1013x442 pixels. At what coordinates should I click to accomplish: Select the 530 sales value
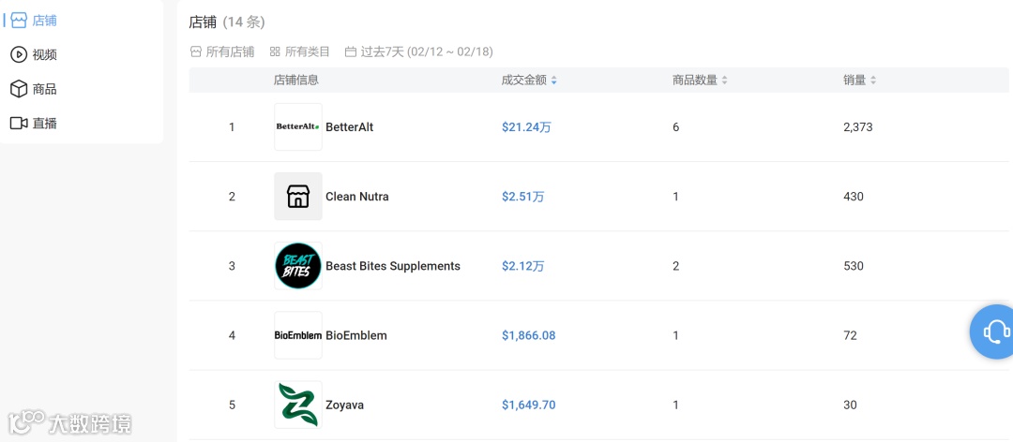coord(854,266)
